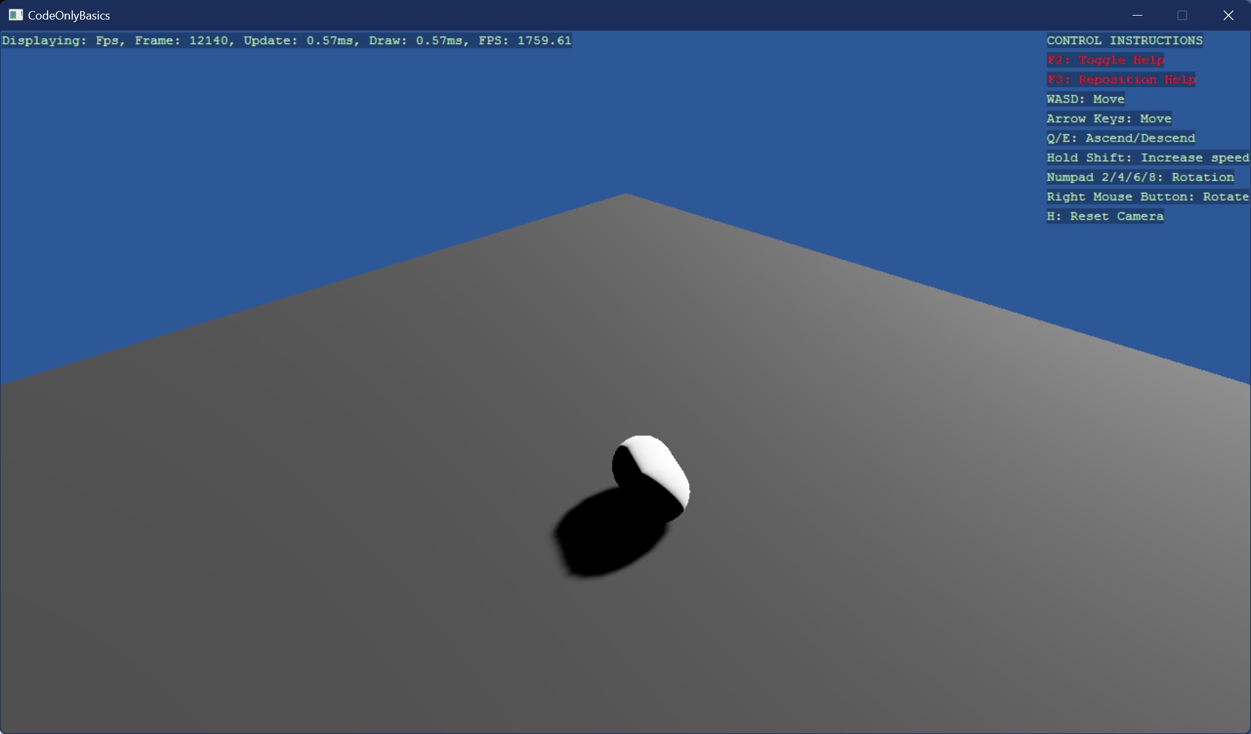Screen dimensions: 1251x734
Task: Click the 'Hold Shift: Increase speed' line
Action: click(1148, 157)
